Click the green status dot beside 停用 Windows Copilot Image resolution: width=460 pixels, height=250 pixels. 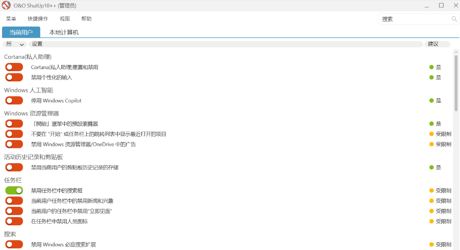(432, 100)
